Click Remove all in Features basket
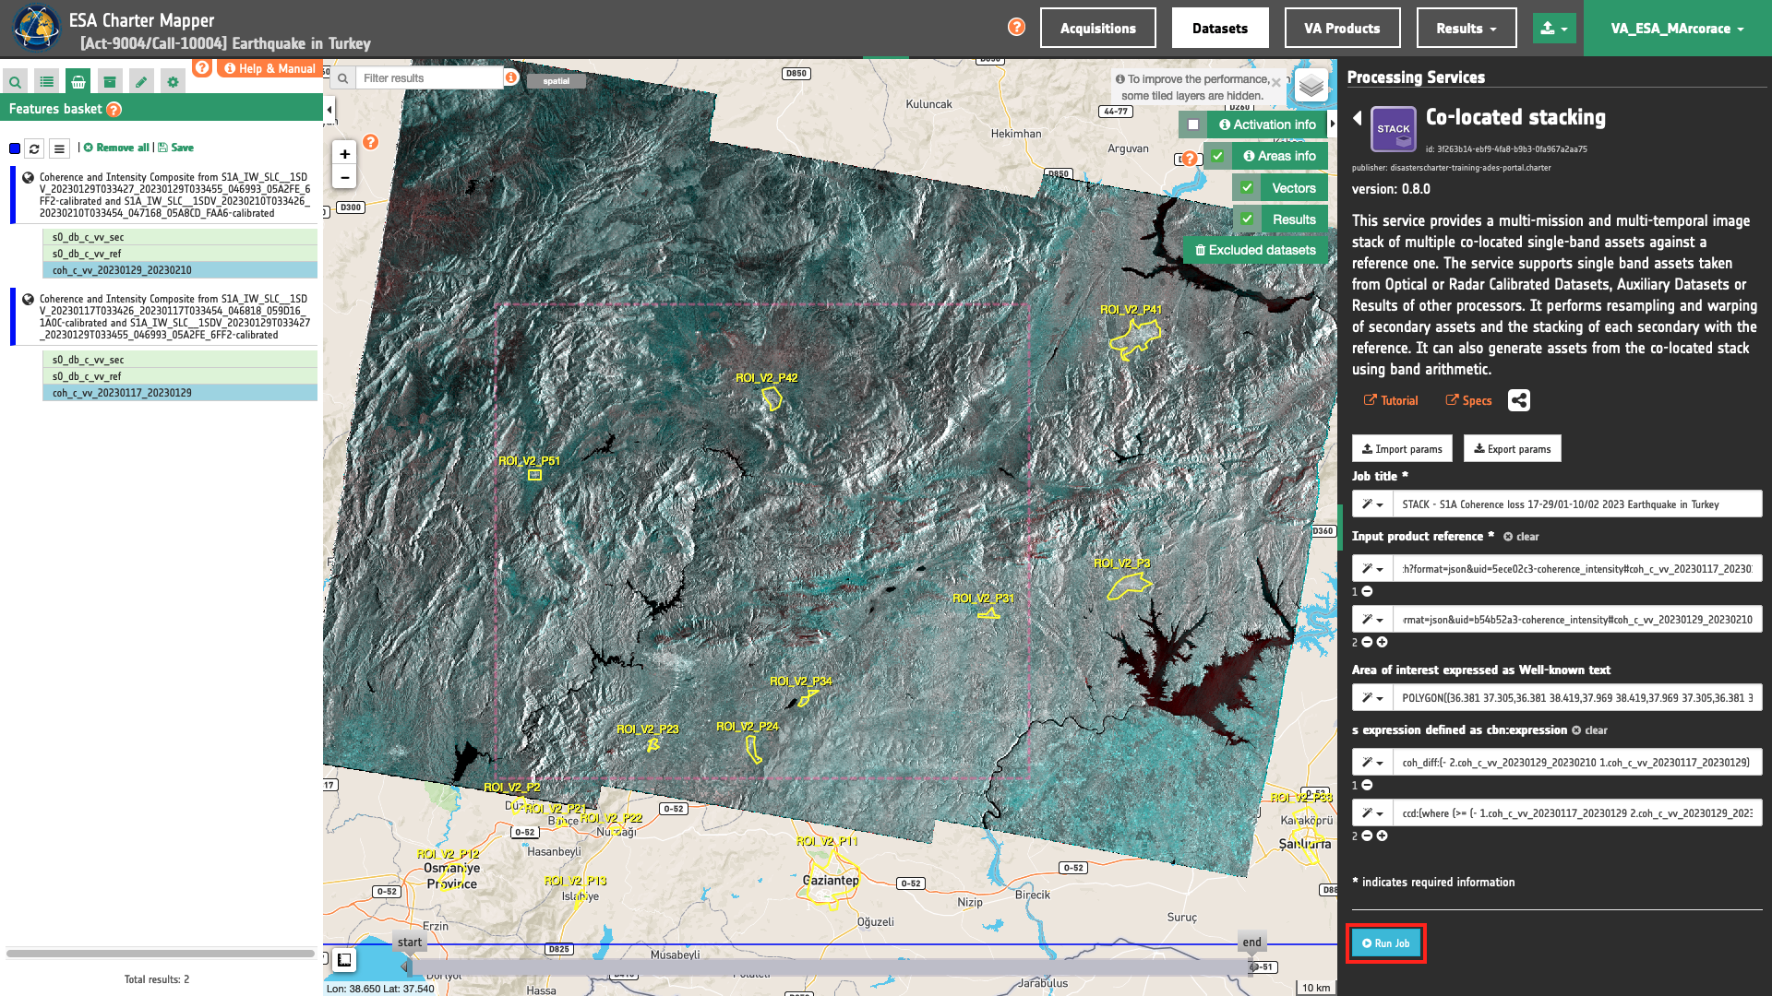The width and height of the screenshot is (1772, 996). pyautogui.click(x=116, y=148)
